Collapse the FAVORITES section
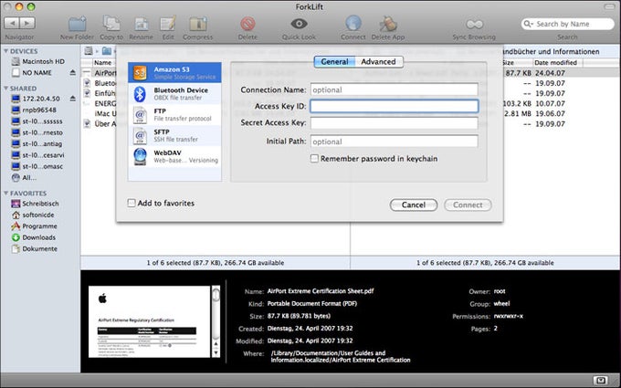 point(6,194)
